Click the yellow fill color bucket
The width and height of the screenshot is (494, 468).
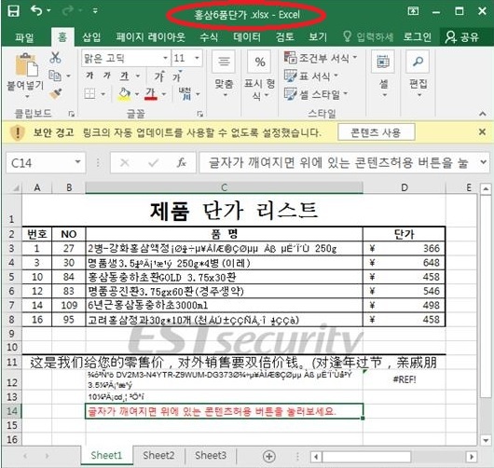pyautogui.click(x=124, y=94)
